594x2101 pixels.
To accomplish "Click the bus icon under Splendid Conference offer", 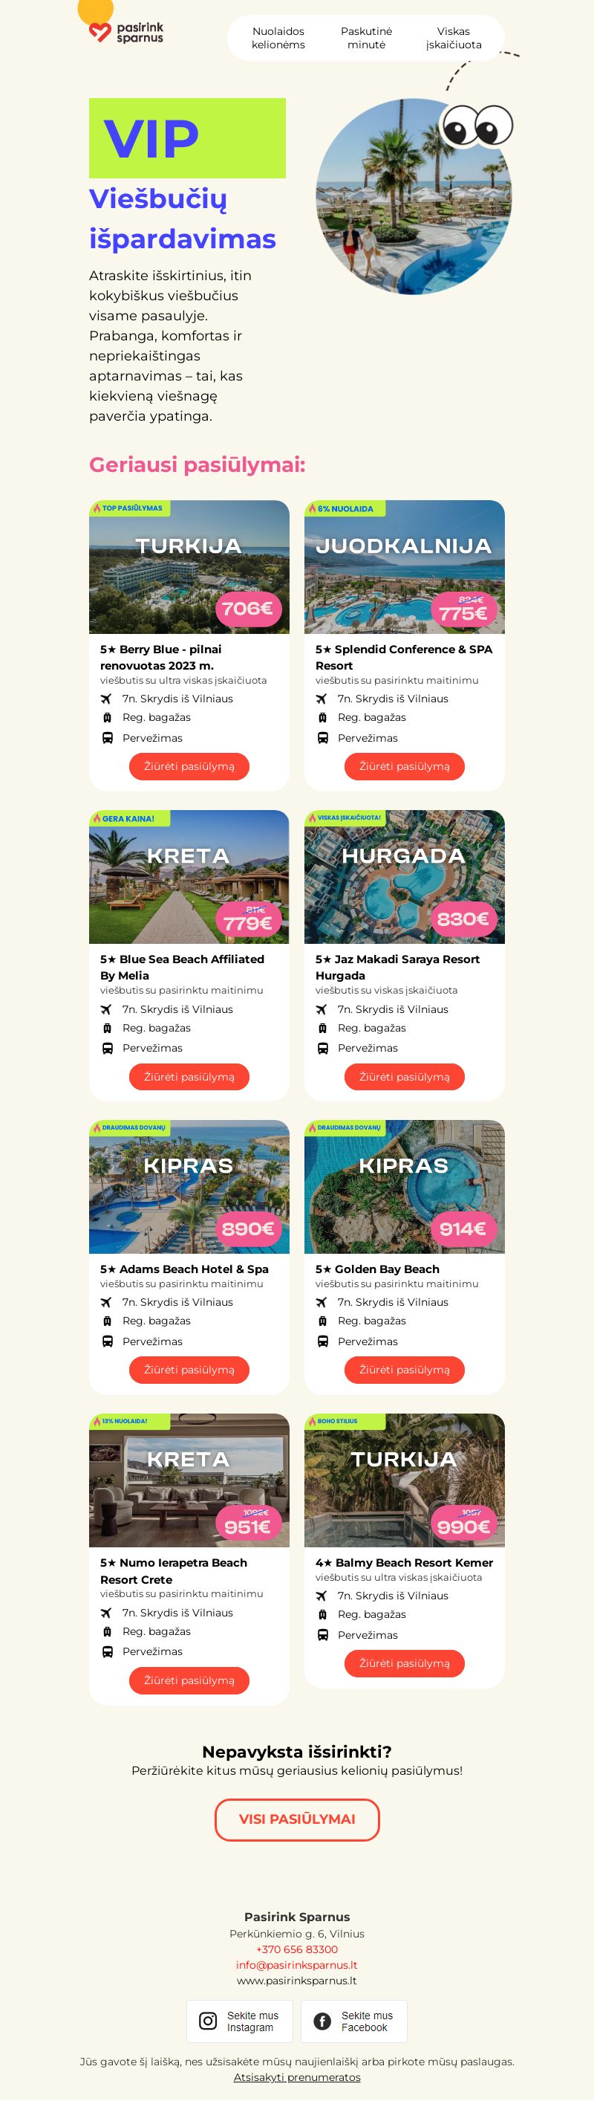I will 322,737.
